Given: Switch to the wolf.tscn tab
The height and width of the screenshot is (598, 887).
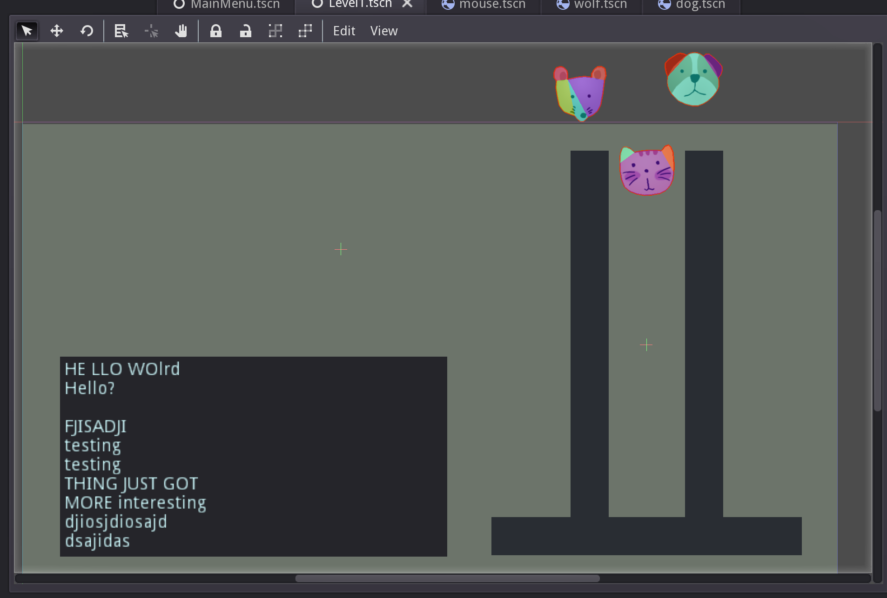Looking at the screenshot, I should 592,5.
